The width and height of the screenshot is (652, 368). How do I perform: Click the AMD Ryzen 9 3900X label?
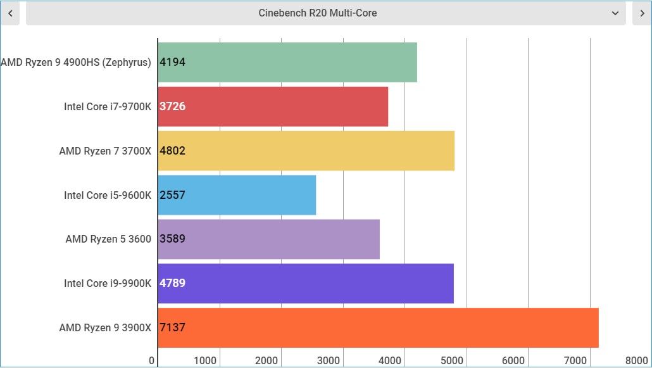click(x=105, y=327)
